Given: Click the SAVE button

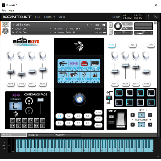Looking at the screenshot, I should tap(98, 119).
